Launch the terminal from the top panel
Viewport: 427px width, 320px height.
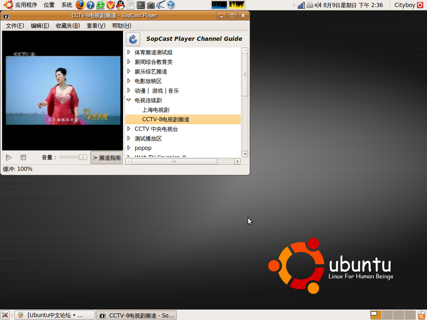(141, 5)
